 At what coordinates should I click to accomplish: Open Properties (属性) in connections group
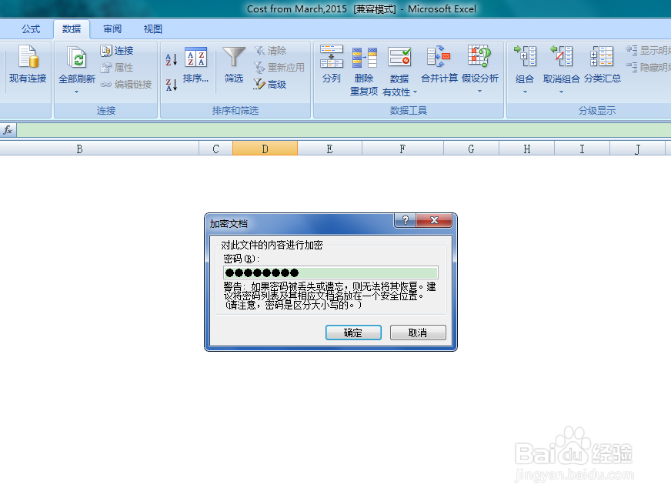pyautogui.click(x=117, y=68)
